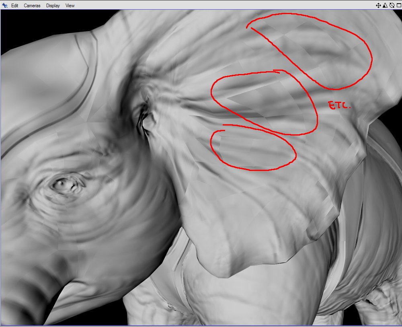Click the rectangle maximize viewport icon
Screen dimensions: 402x327
point(399,5)
